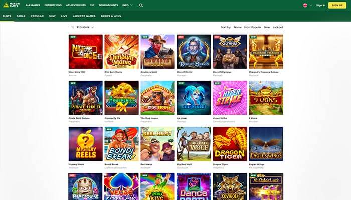Image resolution: width=351 pixels, height=200 pixels.
Task: Open Reel Heist game thumbnail
Action: tap(157, 144)
